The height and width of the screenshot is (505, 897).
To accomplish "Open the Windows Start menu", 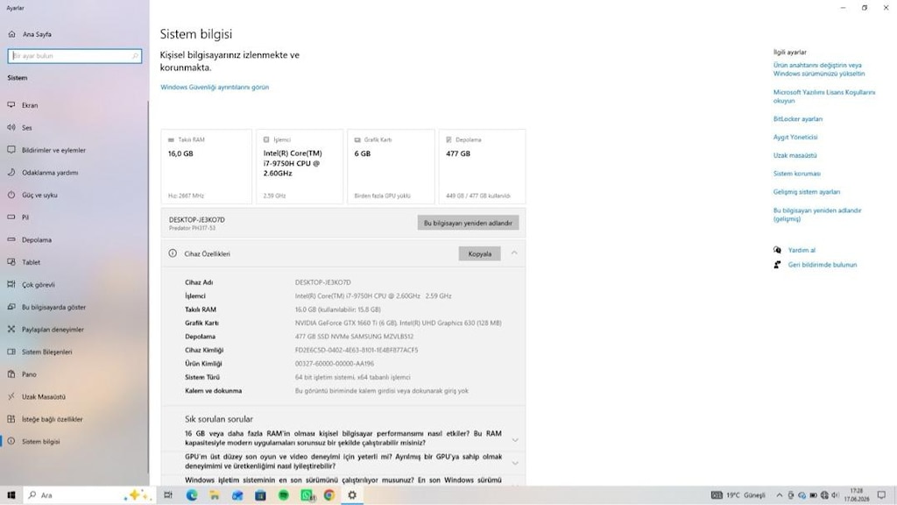I will [x=11, y=495].
